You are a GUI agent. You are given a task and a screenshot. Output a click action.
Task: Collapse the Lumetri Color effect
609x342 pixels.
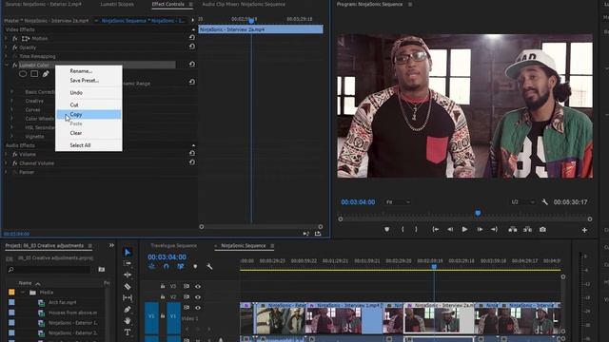click(x=7, y=66)
